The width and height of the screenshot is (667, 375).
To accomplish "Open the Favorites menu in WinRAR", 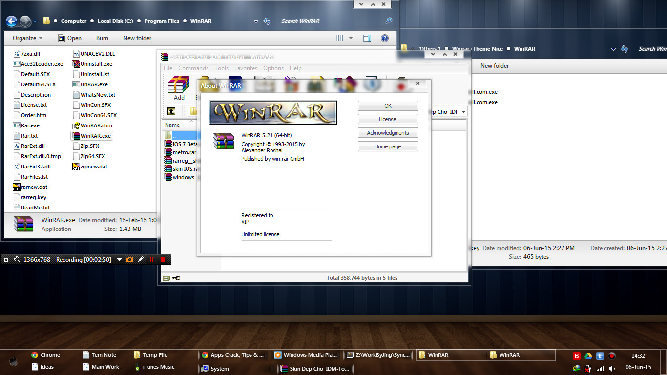I will point(246,68).
